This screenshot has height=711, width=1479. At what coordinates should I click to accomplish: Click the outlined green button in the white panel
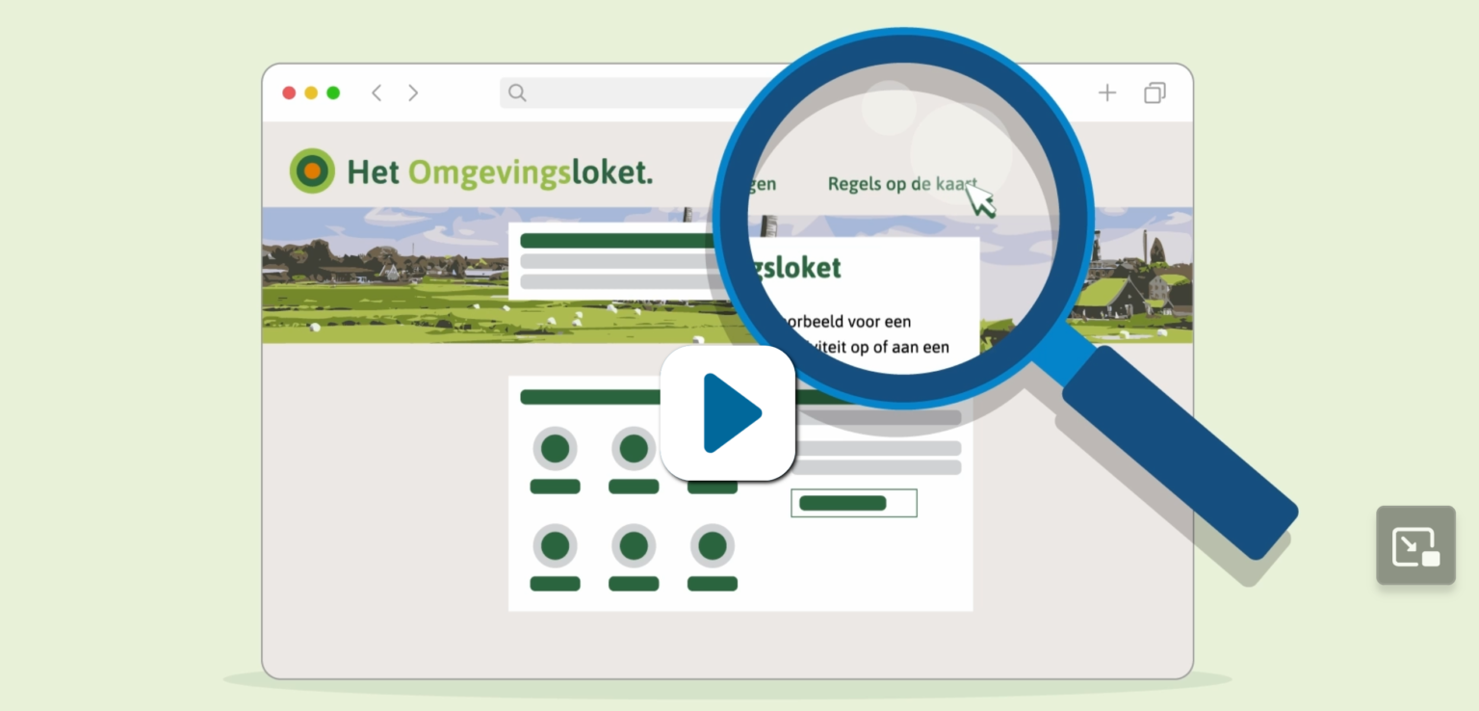coord(853,503)
